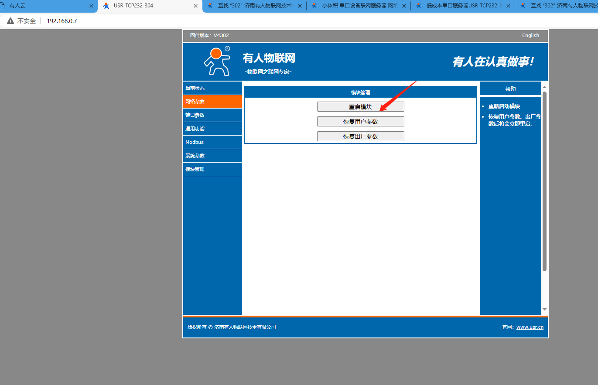Click the -物联网之联网专家- tagline
The image size is (598, 385).
point(268,72)
